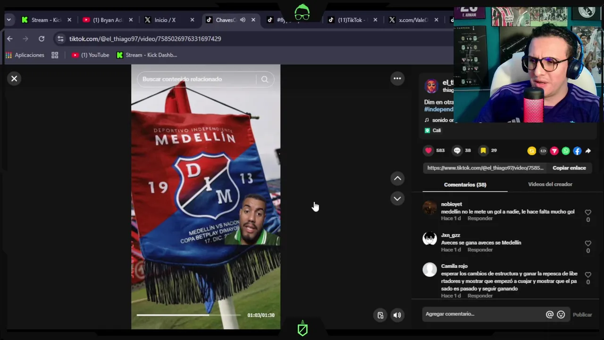
Task: Open Jxn_gzz's profile avatar
Action: [x=430, y=238]
